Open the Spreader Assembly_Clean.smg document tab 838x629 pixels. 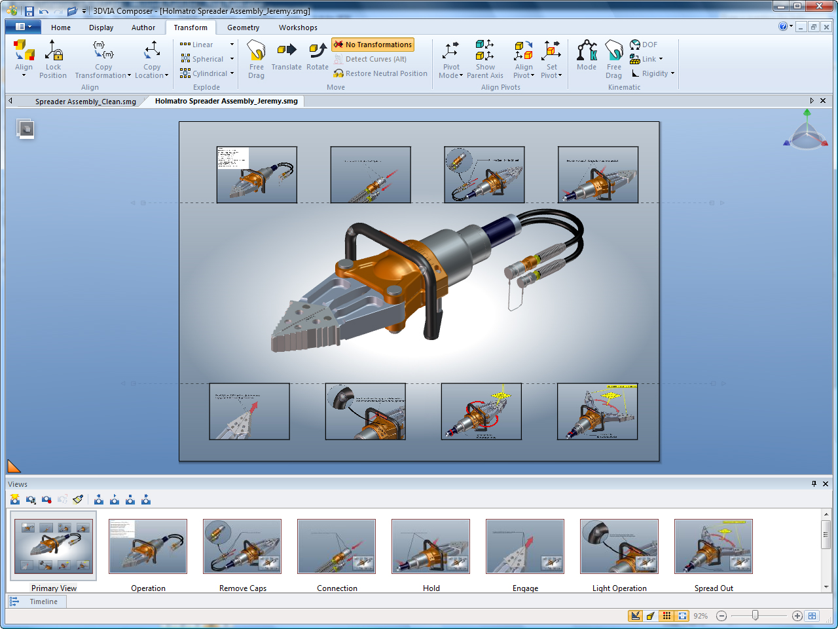point(85,102)
